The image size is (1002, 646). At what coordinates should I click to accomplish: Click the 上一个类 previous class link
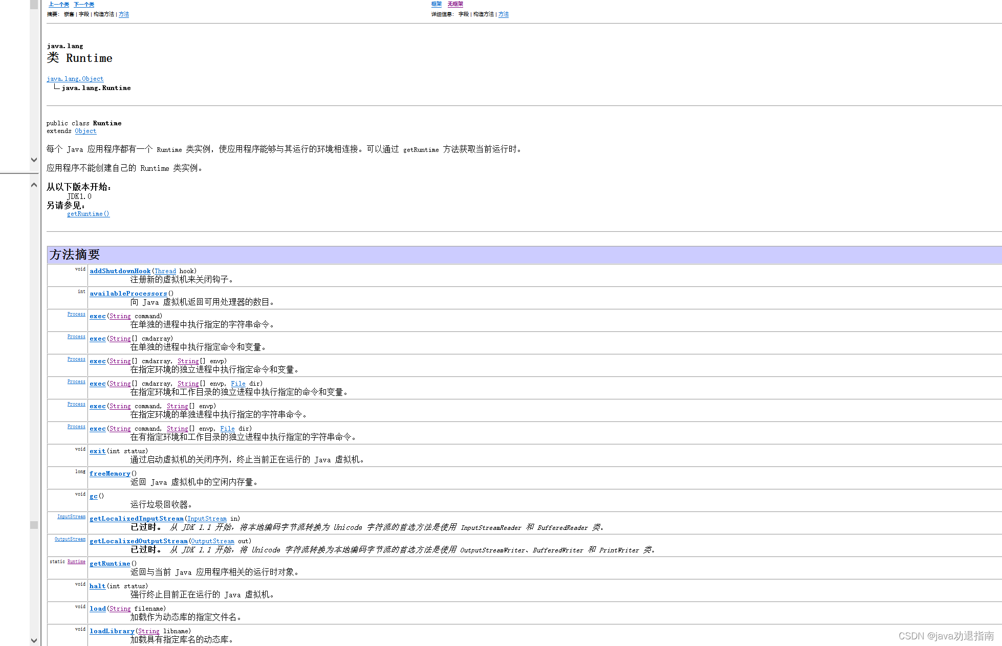pyautogui.click(x=58, y=4)
